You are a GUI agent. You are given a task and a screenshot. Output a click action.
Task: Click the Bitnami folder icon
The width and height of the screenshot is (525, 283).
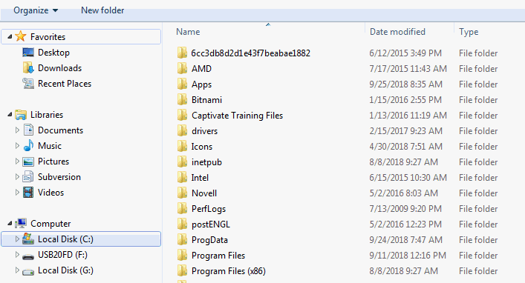pyautogui.click(x=182, y=99)
